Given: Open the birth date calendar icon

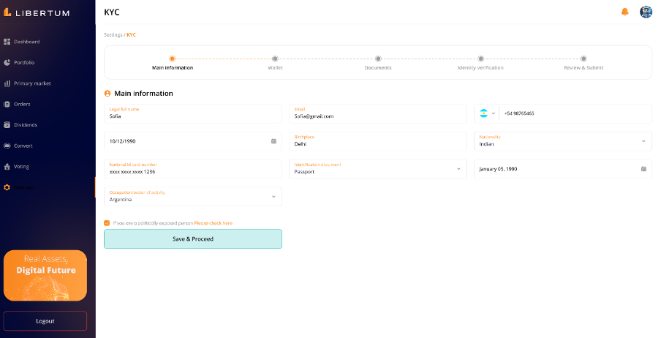Looking at the screenshot, I should tap(273, 141).
